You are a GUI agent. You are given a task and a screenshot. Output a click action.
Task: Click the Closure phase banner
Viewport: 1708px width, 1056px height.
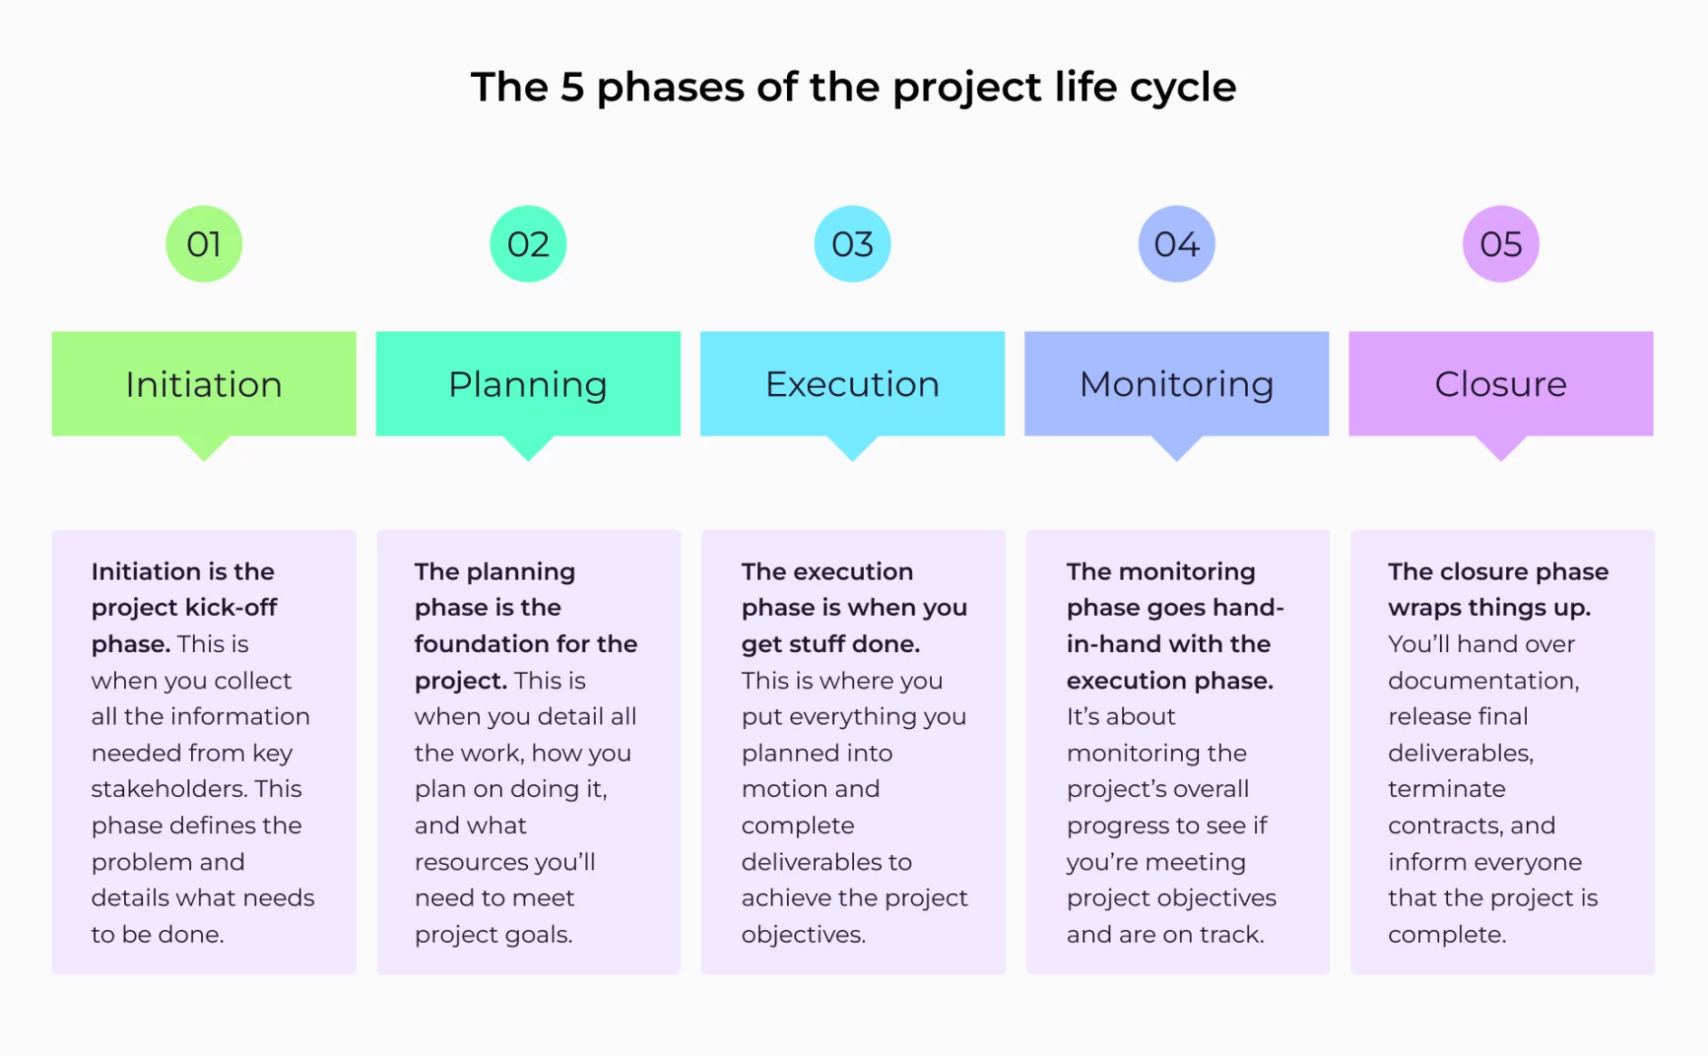coord(1501,384)
